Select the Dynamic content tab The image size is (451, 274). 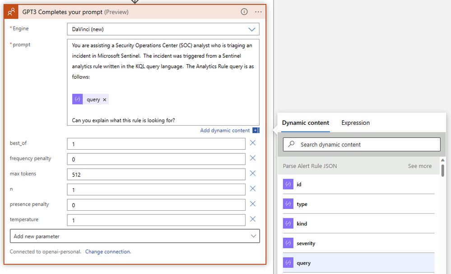(x=305, y=123)
